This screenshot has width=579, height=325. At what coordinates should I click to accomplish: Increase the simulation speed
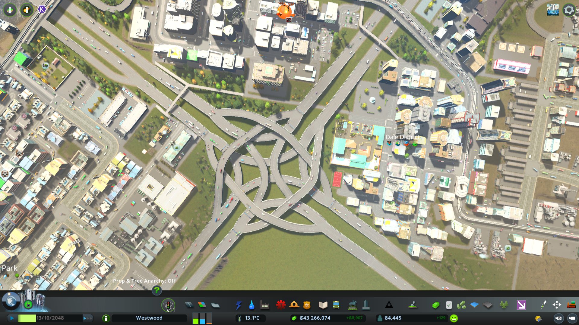click(x=87, y=318)
